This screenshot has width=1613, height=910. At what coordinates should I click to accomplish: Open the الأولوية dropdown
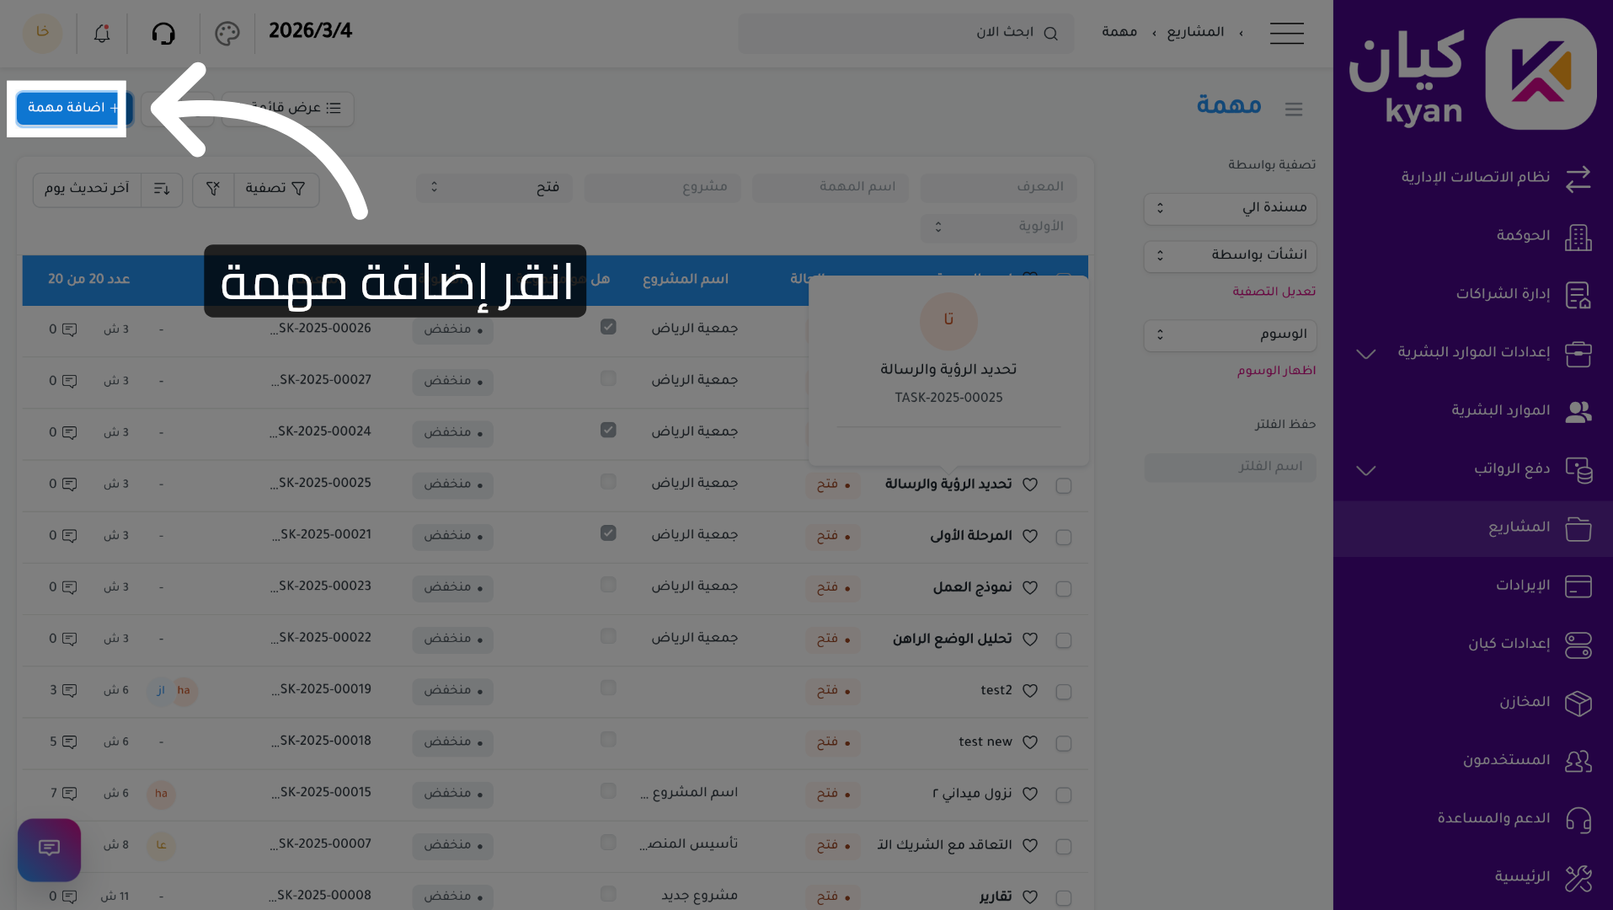[x=997, y=227]
